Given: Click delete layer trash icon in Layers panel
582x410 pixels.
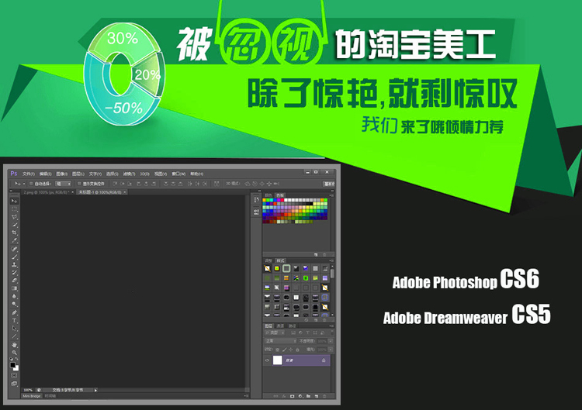Looking at the screenshot, I should click(x=324, y=396).
